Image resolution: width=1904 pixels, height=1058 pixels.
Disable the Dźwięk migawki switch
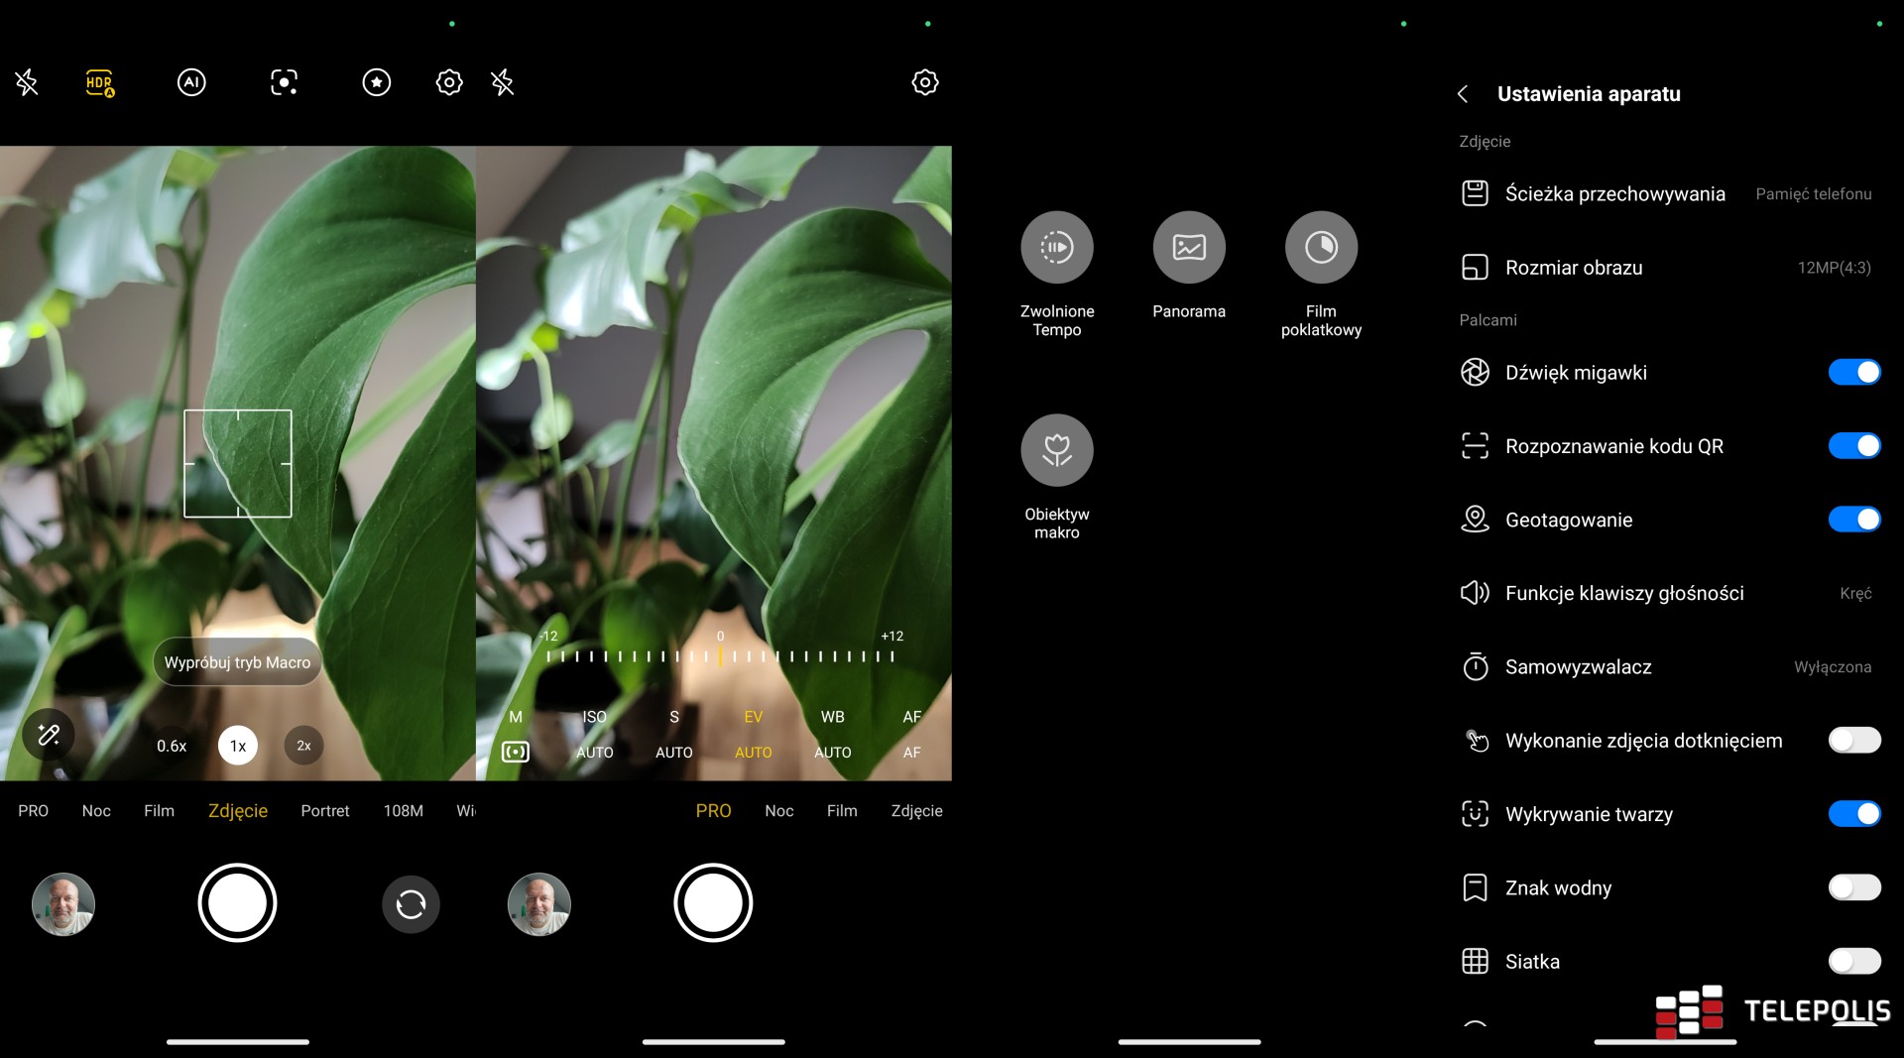(1852, 373)
